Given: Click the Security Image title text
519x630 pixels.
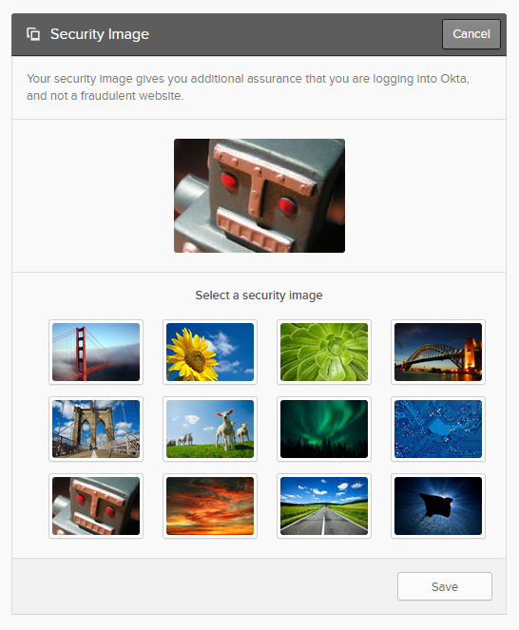Looking at the screenshot, I should [99, 34].
